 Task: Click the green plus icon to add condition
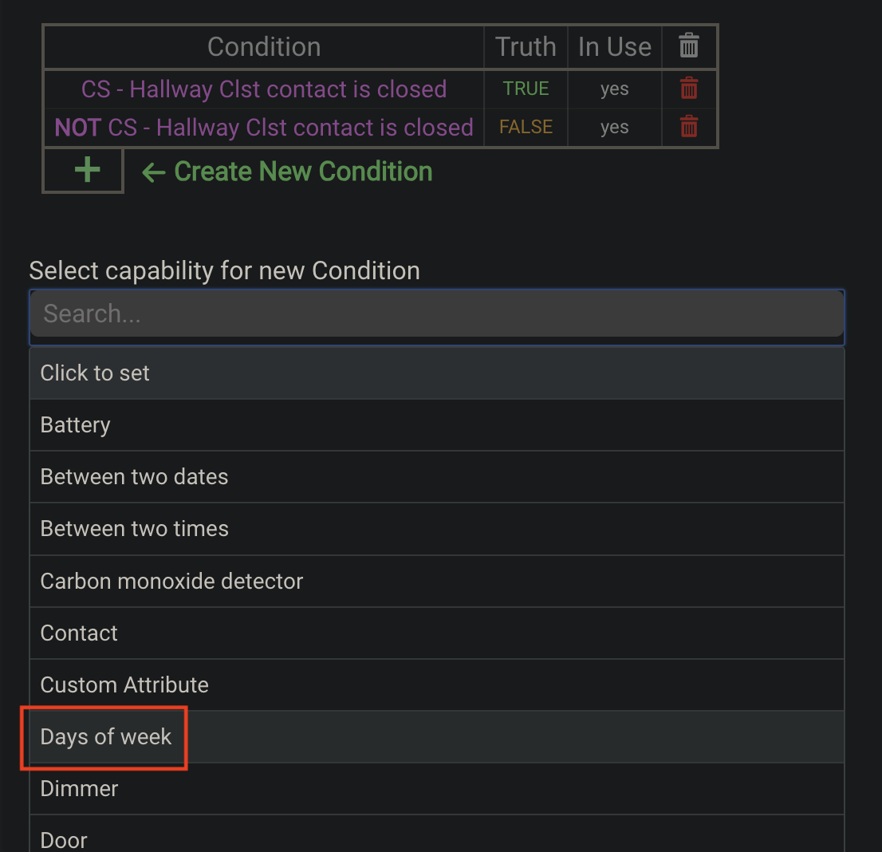(87, 170)
